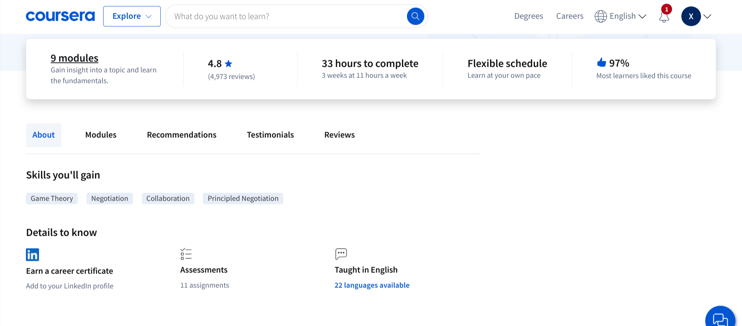Image resolution: width=742 pixels, height=326 pixels.
Task: Click the globe language icon
Action: coord(601,16)
